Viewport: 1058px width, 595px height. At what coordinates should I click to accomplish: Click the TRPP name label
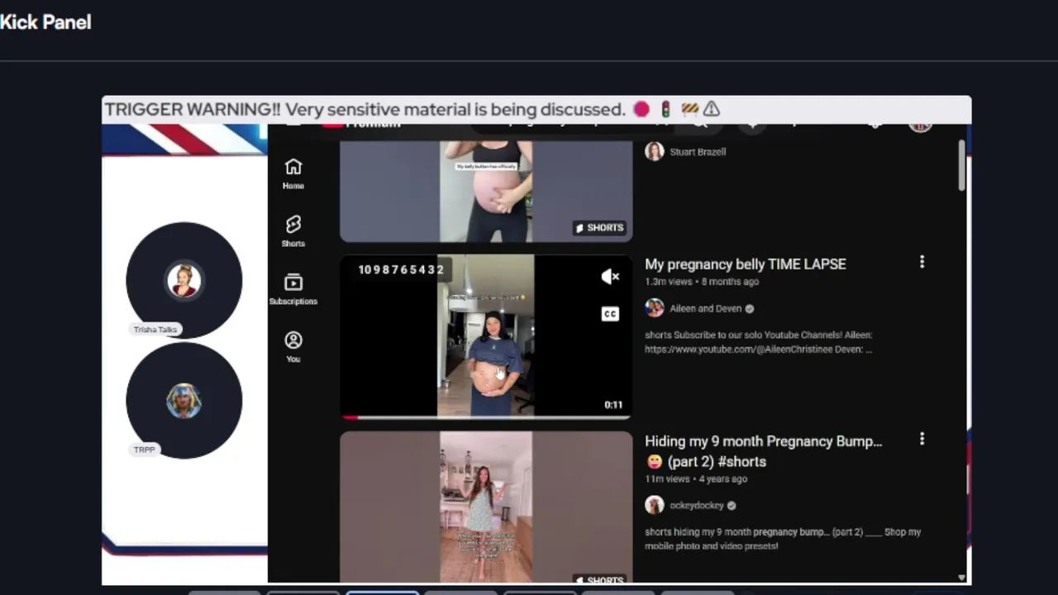click(144, 450)
